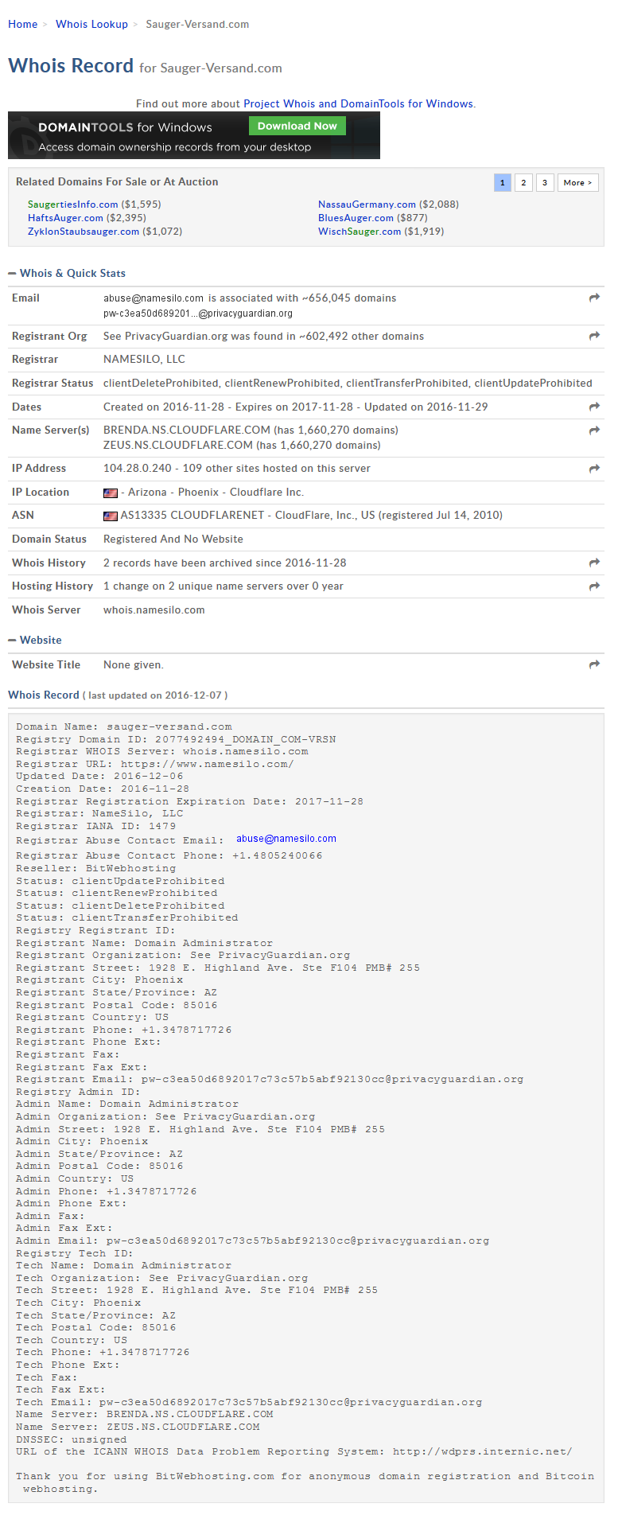Open share arrow in Registrant Org row
622x1519 pixels.
coord(594,336)
